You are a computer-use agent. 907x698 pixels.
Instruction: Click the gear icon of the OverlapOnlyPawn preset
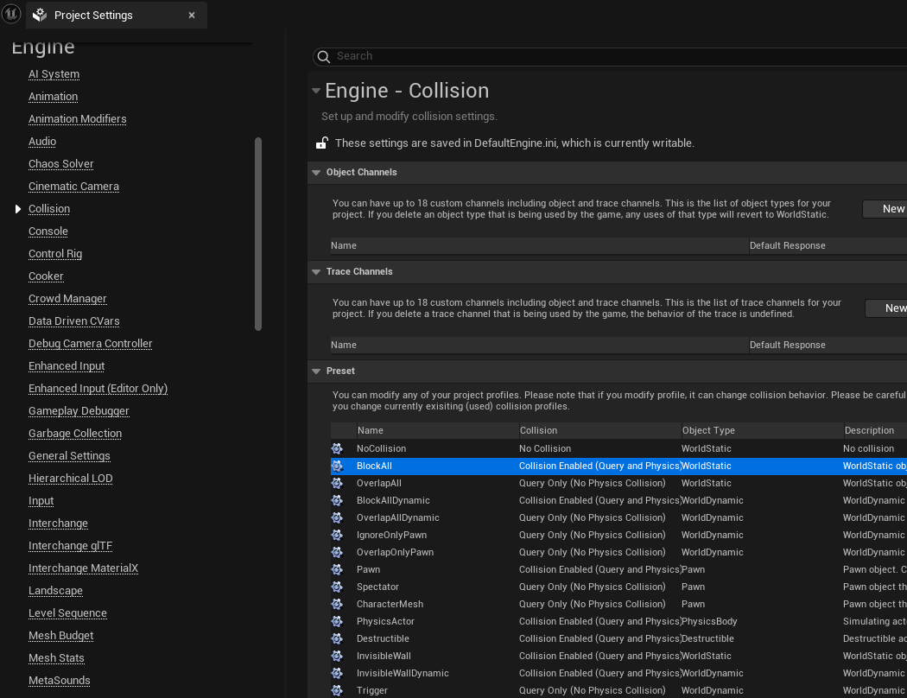click(337, 552)
